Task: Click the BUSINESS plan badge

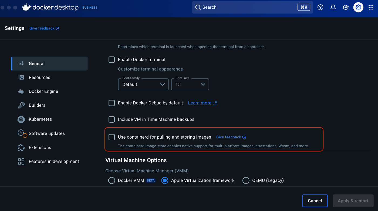Action: tap(90, 8)
